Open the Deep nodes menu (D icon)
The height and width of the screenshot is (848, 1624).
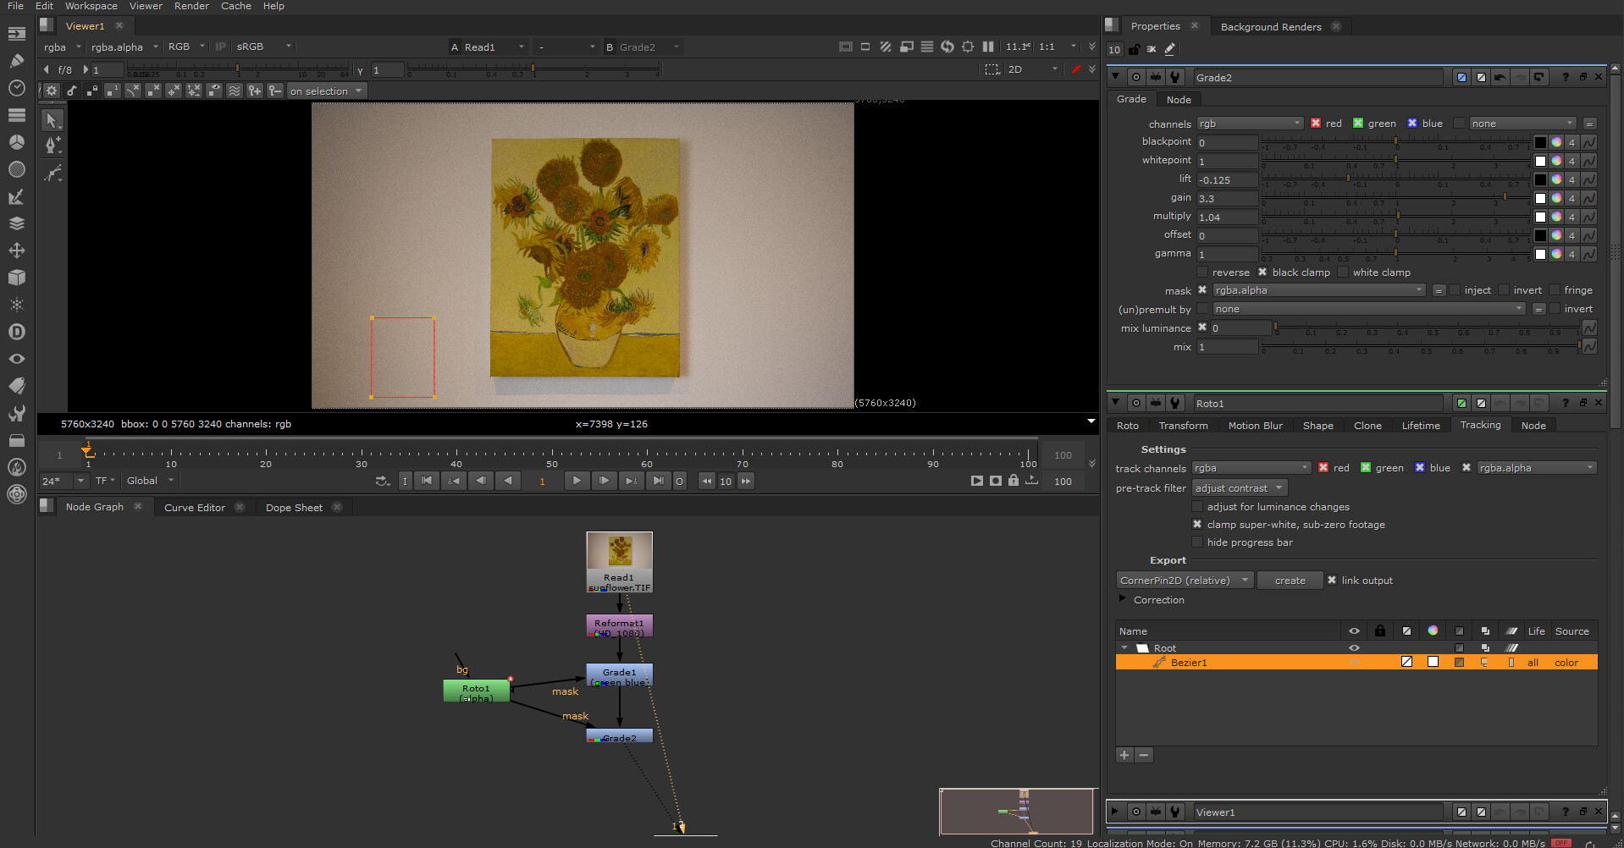pyautogui.click(x=17, y=332)
